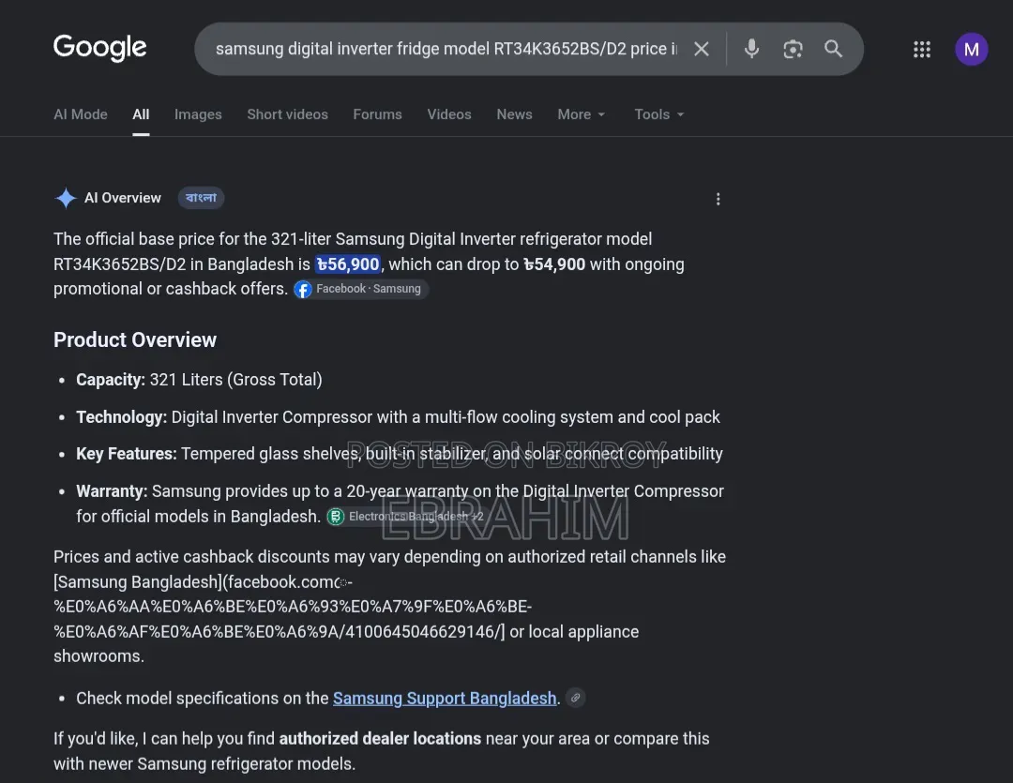The width and height of the screenshot is (1013, 783).
Task: Click the Key Features bullet line
Action: tap(400, 454)
